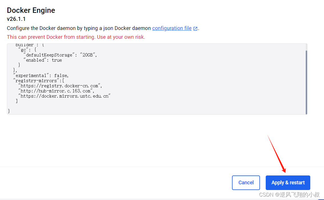Viewport: 324px width, 200px height.
Task: Open the configuration file link
Action: click(172, 28)
